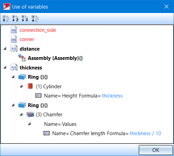Expand tree to level 2 icon
Image resolution: width=174 pixels, height=156 pixels.
15,18
